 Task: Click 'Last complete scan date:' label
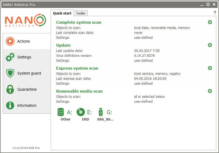click(x=75, y=33)
